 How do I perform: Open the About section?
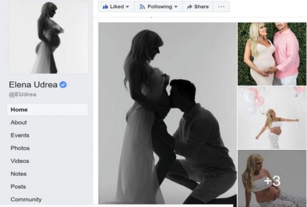[x=19, y=122]
